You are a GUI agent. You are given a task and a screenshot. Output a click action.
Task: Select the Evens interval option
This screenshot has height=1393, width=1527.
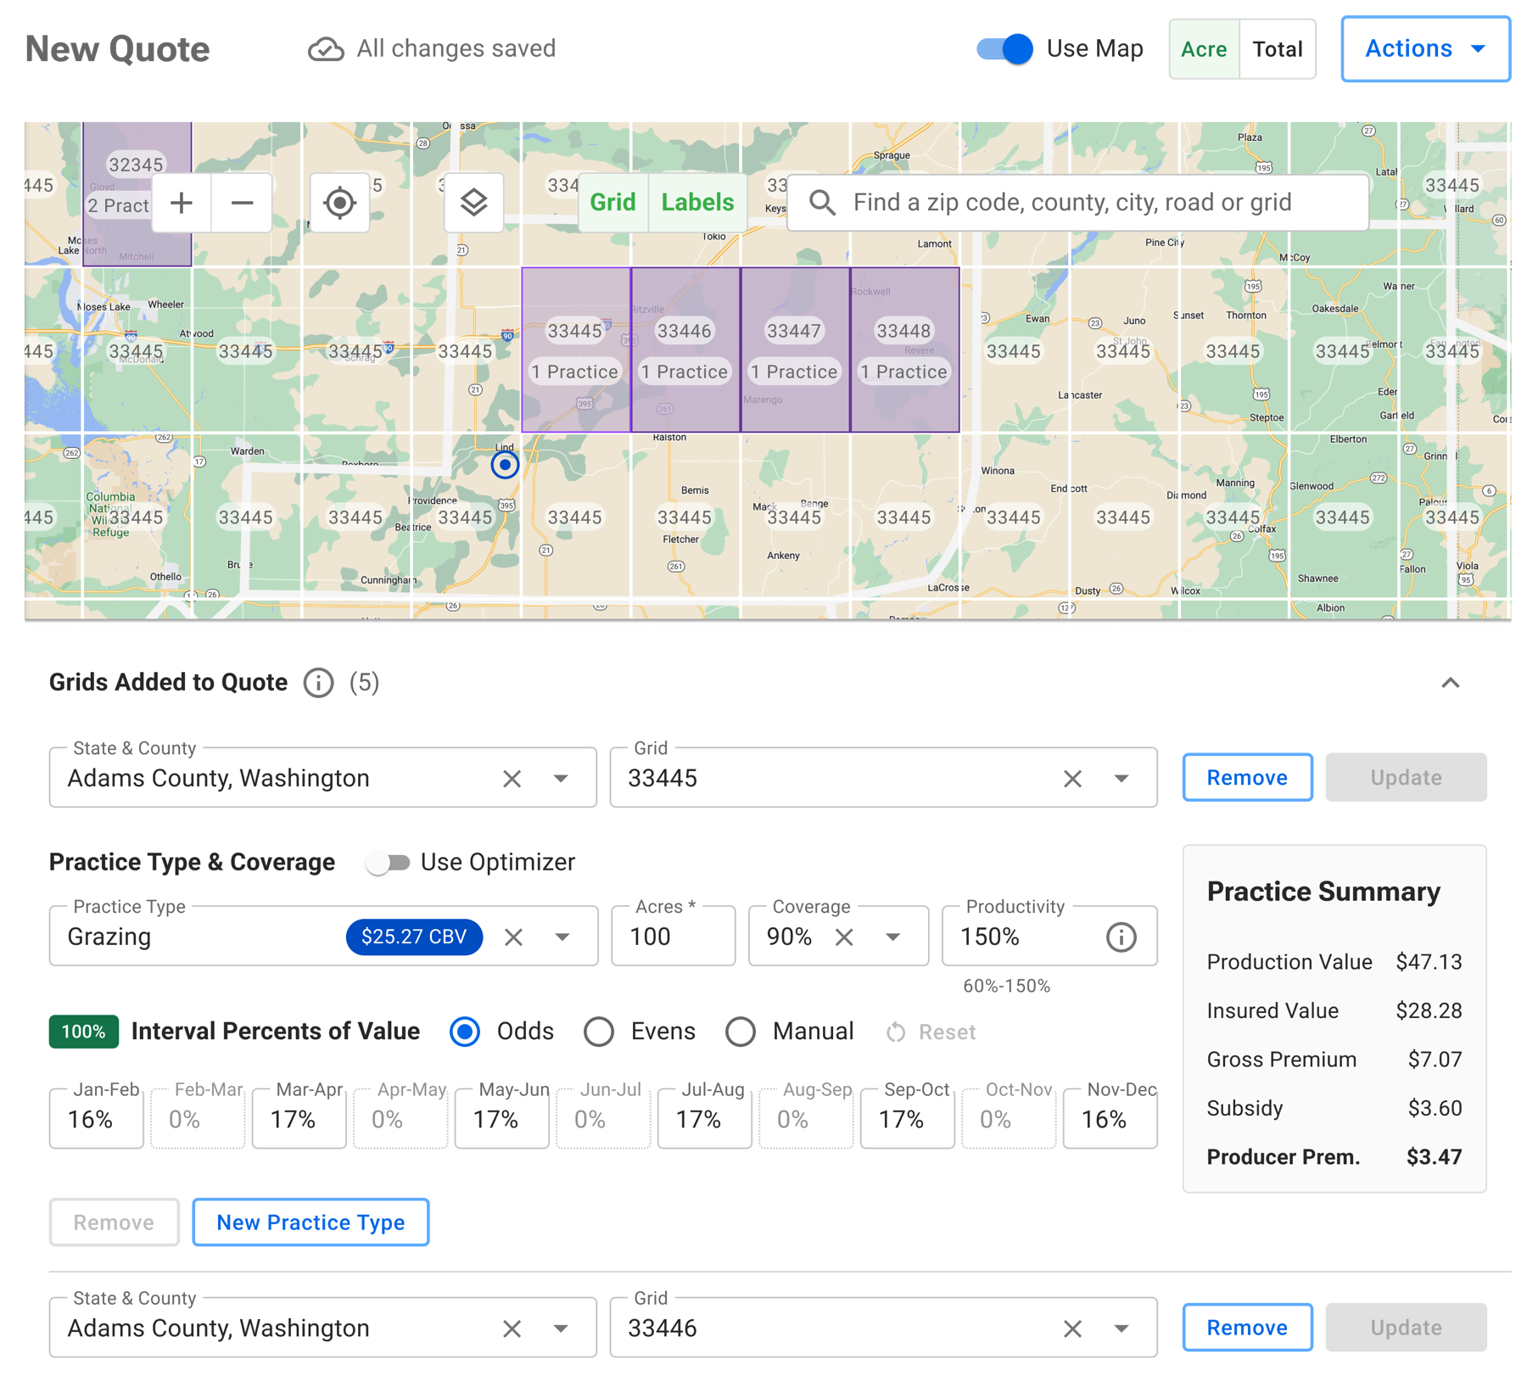(x=599, y=1032)
